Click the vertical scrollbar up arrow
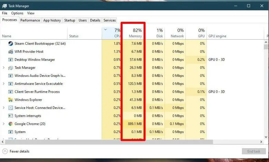 pos(266,42)
